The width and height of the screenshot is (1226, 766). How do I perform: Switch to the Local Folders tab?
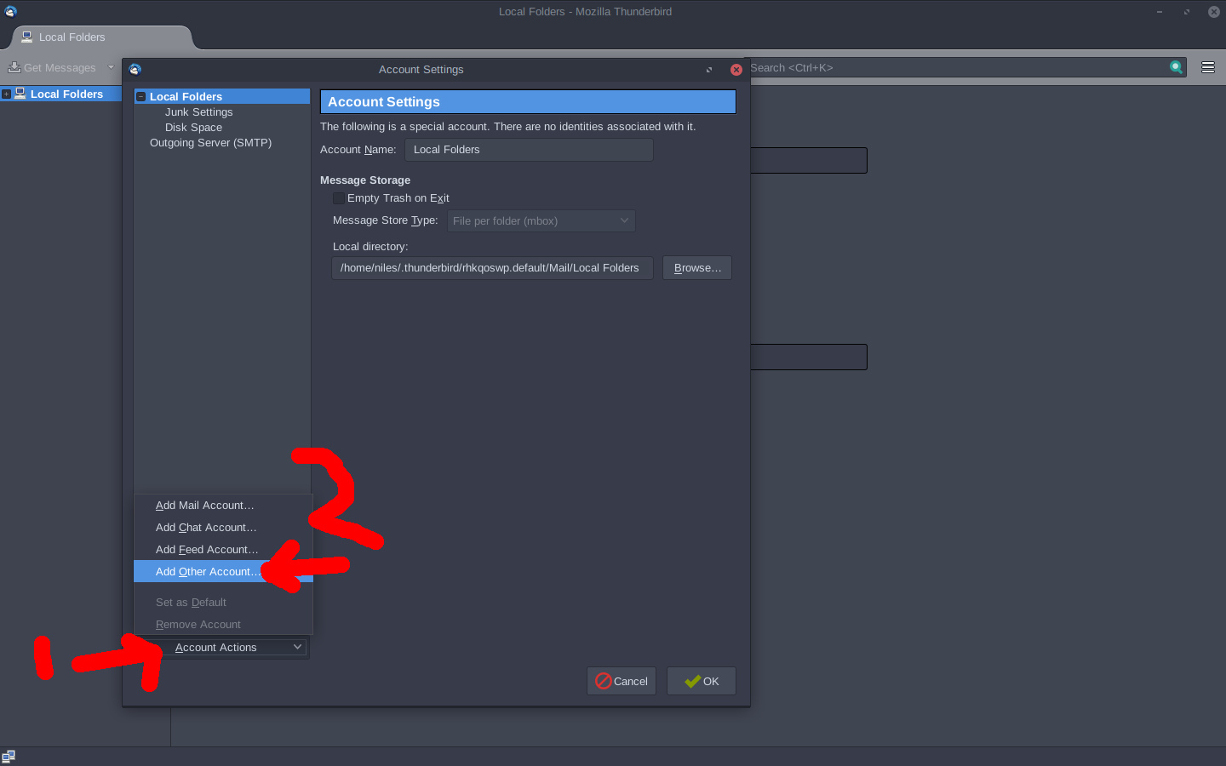coord(101,37)
